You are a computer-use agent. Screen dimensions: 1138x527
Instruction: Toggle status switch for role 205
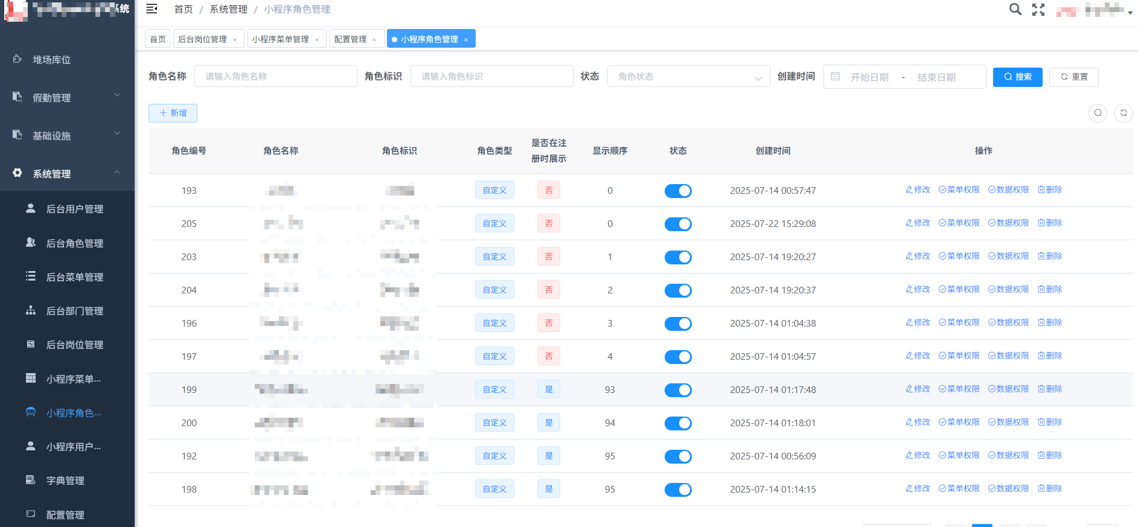[678, 224]
